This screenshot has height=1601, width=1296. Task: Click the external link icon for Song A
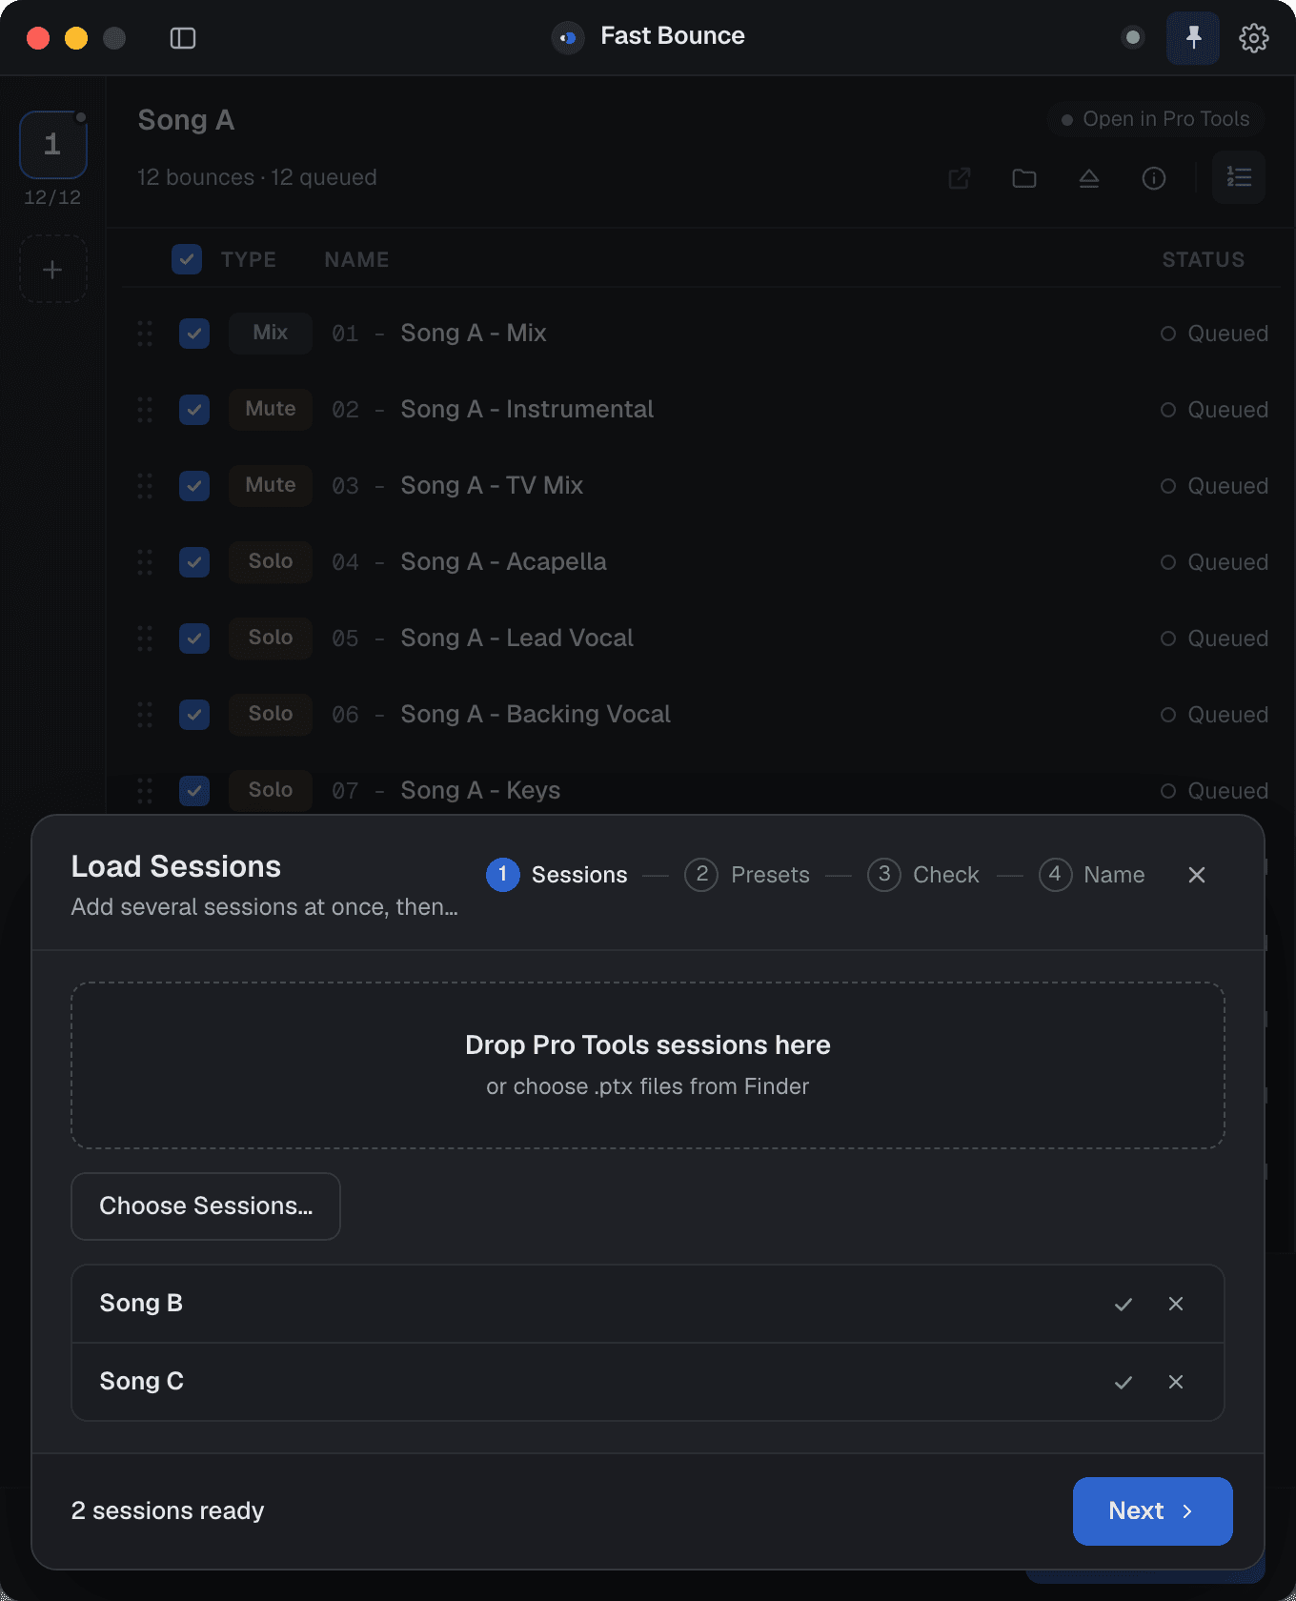(960, 178)
